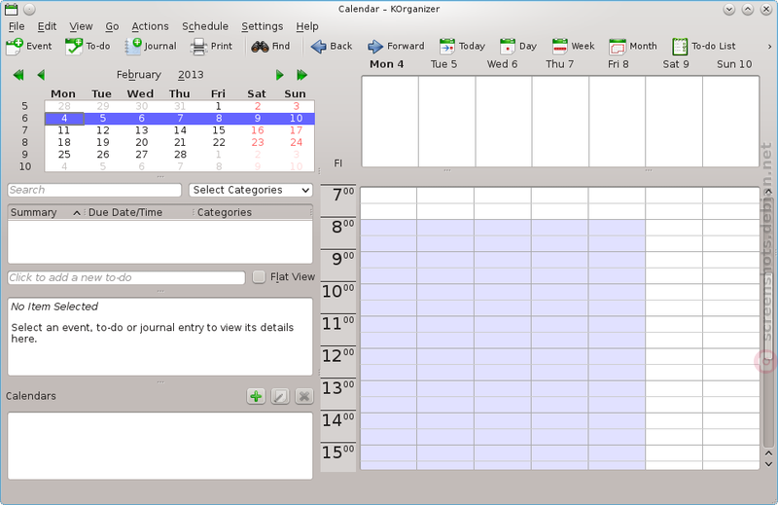The height and width of the screenshot is (505, 778).
Task: Sort to-dos by Categories column
Action: (252, 212)
